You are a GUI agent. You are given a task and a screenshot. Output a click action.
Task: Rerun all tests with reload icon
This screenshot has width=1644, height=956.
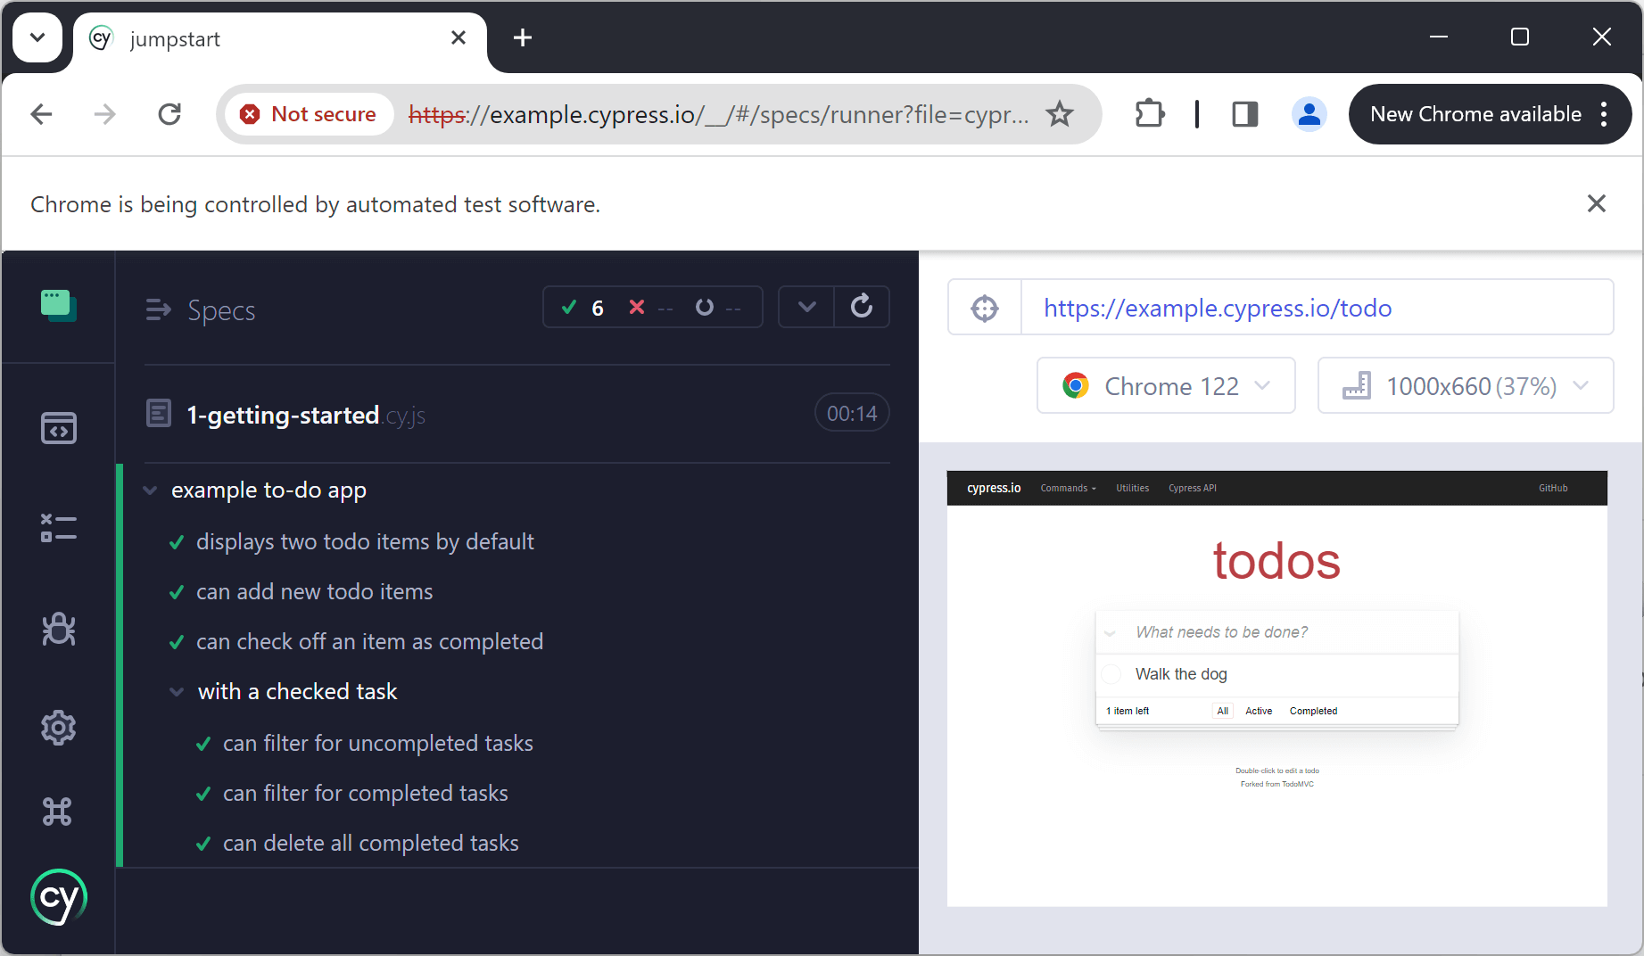click(x=862, y=307)
